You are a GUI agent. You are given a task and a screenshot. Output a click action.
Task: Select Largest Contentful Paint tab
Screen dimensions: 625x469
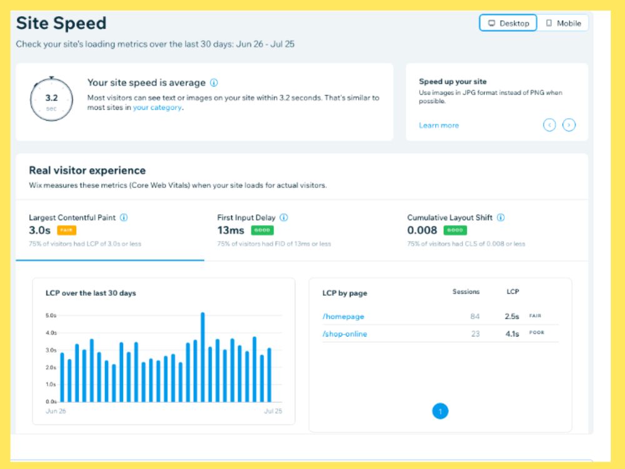coord(110,231)
